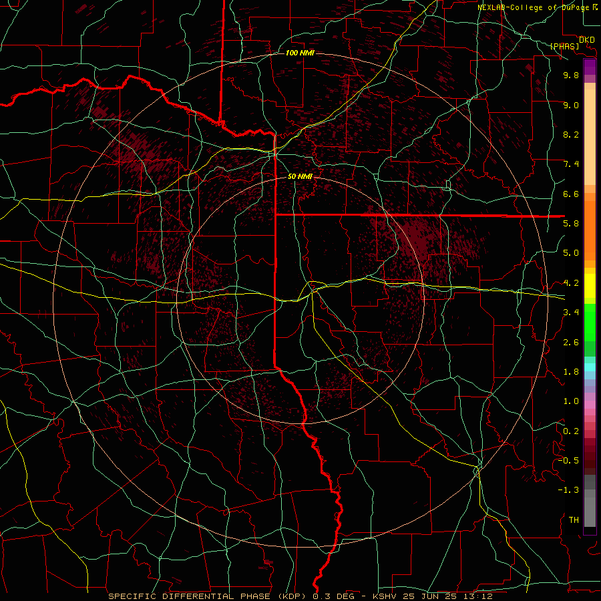Screen dimensions: 601x601
Task: Select the -1.3 value on the color scale
Action: 568,490
